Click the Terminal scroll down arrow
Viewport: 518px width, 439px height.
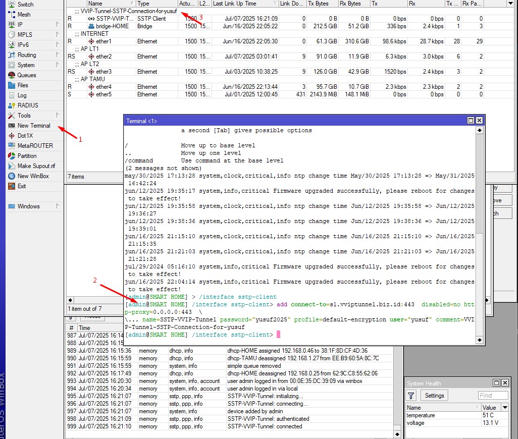click(479, 340)
